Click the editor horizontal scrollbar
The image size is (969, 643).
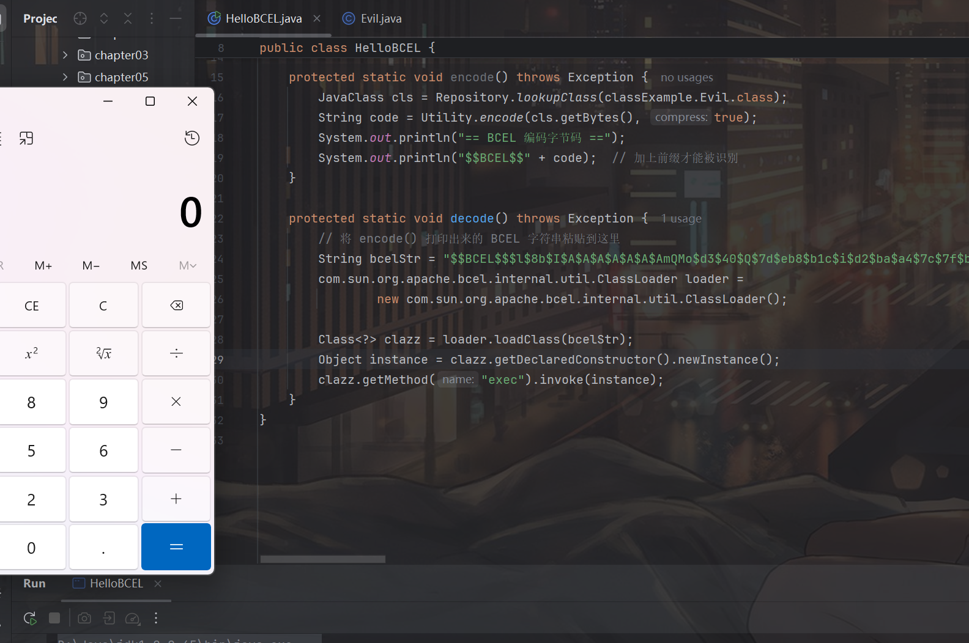click(322, 559)
